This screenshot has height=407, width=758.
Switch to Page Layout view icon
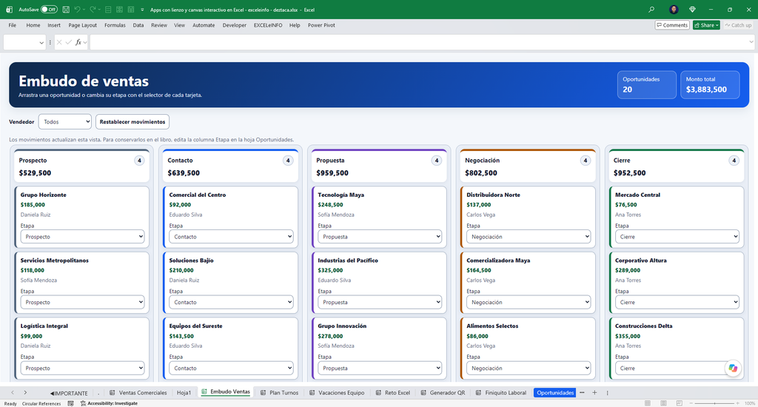click(x=664, y=403)
